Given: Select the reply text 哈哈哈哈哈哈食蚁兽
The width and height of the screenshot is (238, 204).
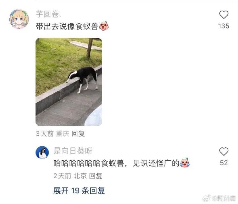Looking at the screenshot, I should [x=89, y=163].
